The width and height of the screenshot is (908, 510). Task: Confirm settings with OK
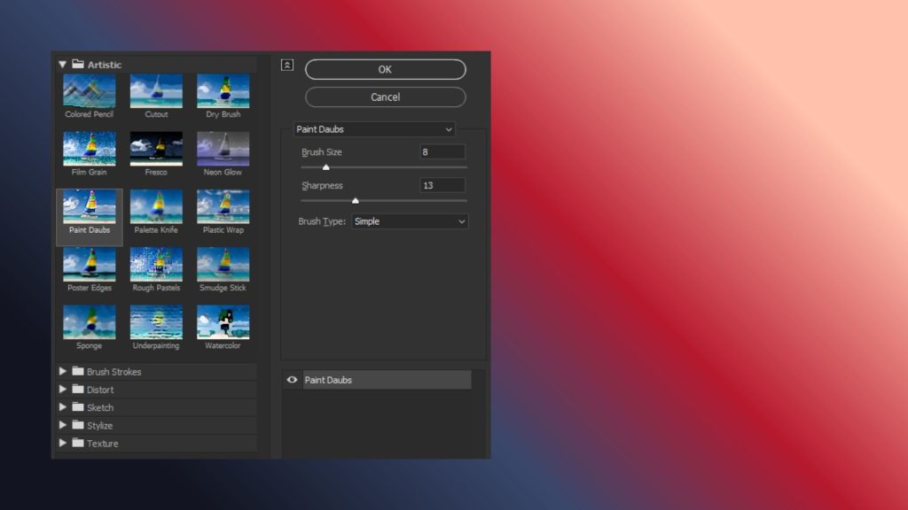click(x=385, y=69)
